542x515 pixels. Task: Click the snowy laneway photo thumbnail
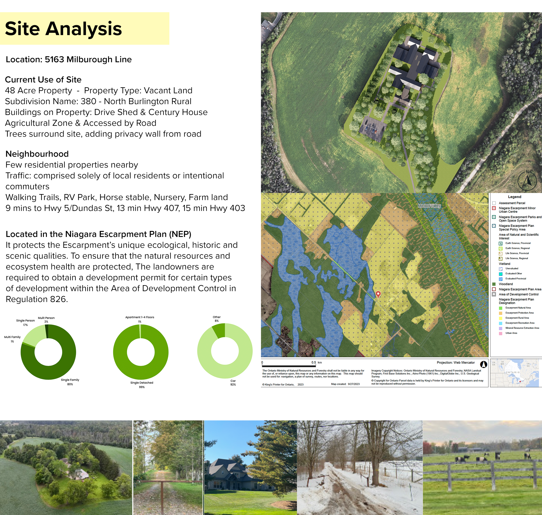360,467
